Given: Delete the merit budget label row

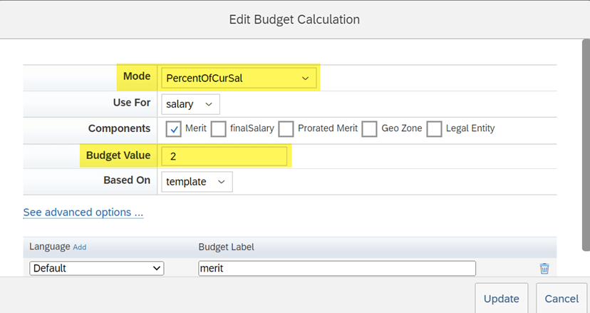Looking at the screenshot, I should pyautogui.click(x=544, y=269).
